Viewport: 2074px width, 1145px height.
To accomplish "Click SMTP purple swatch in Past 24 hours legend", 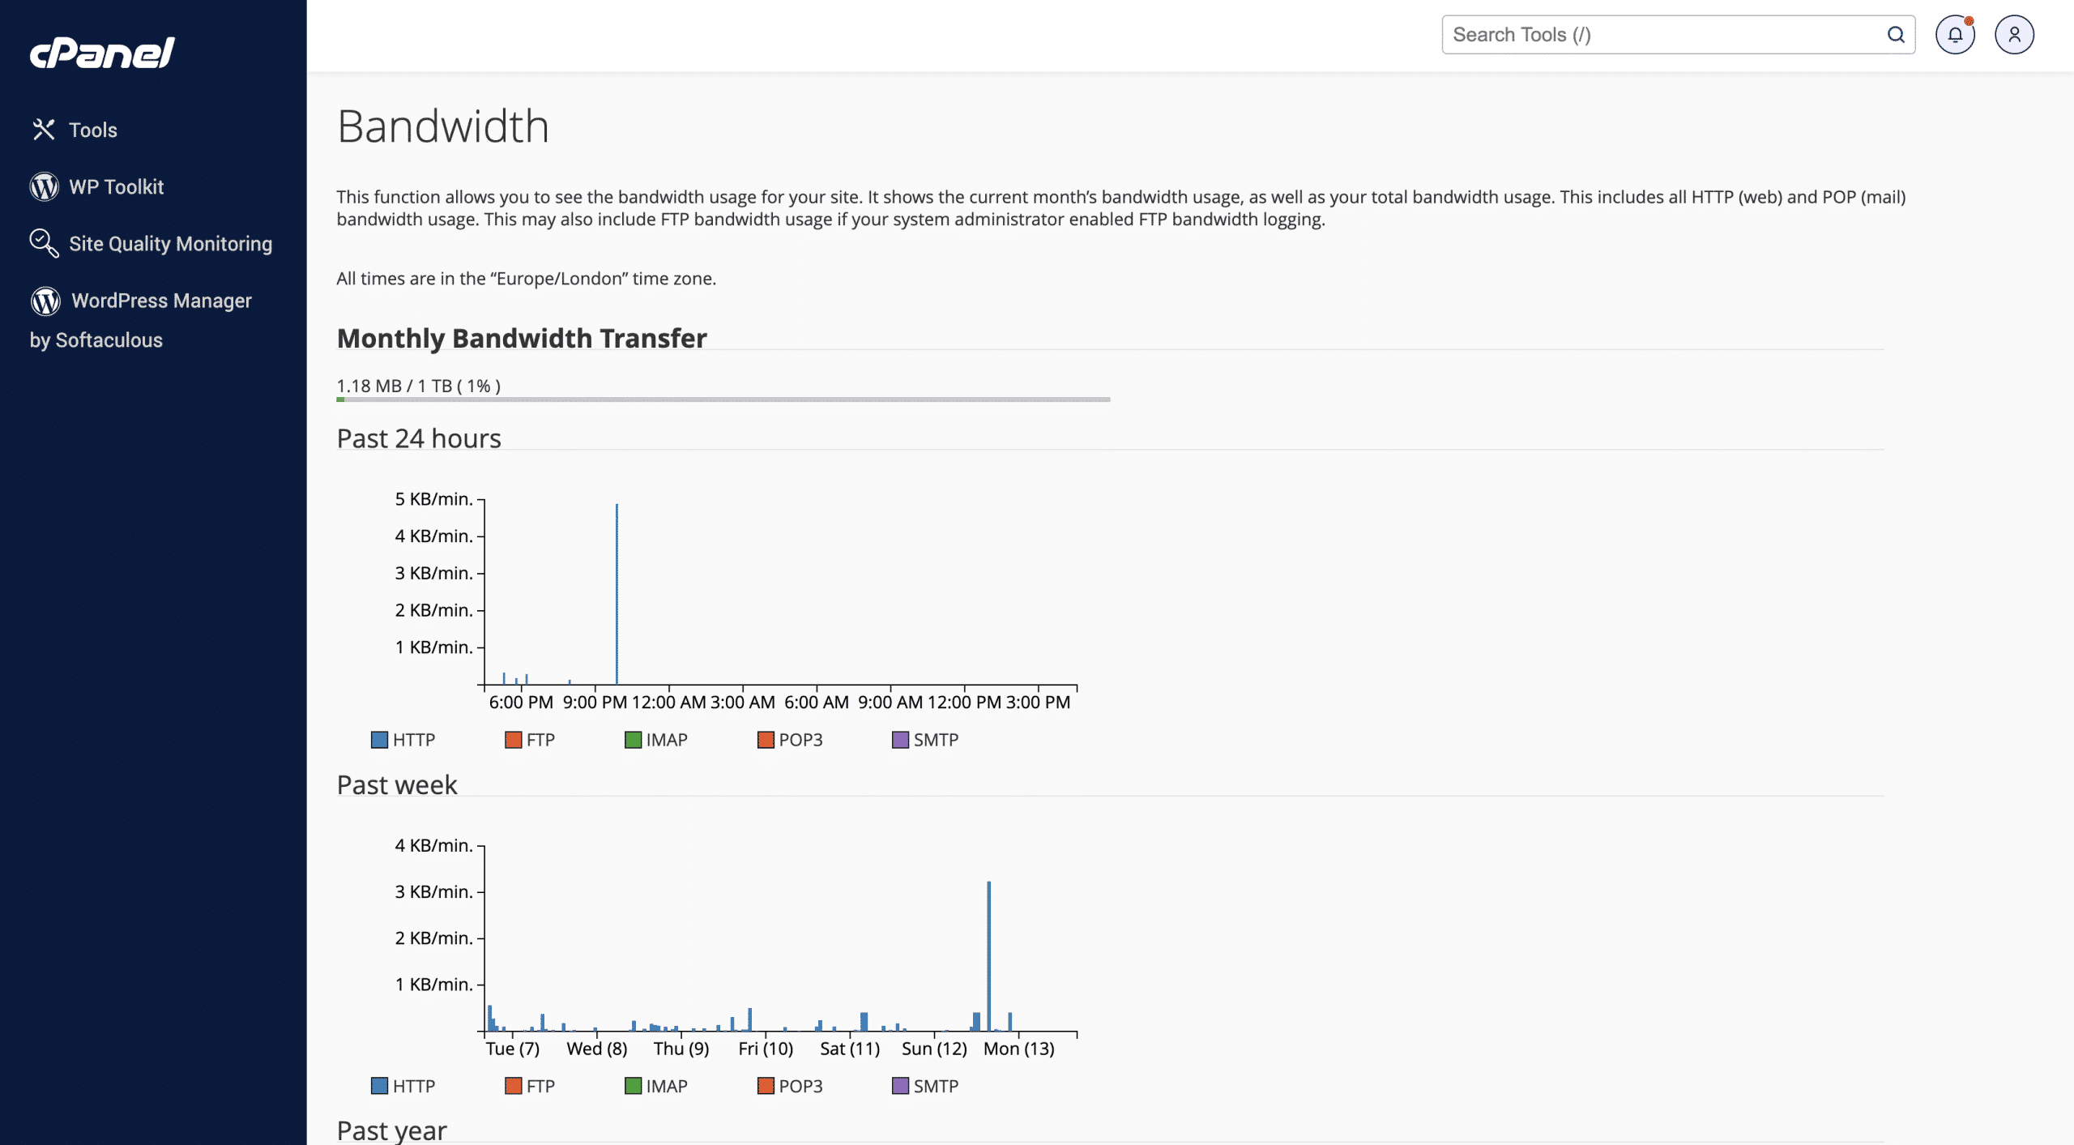I will pos(900,740).
